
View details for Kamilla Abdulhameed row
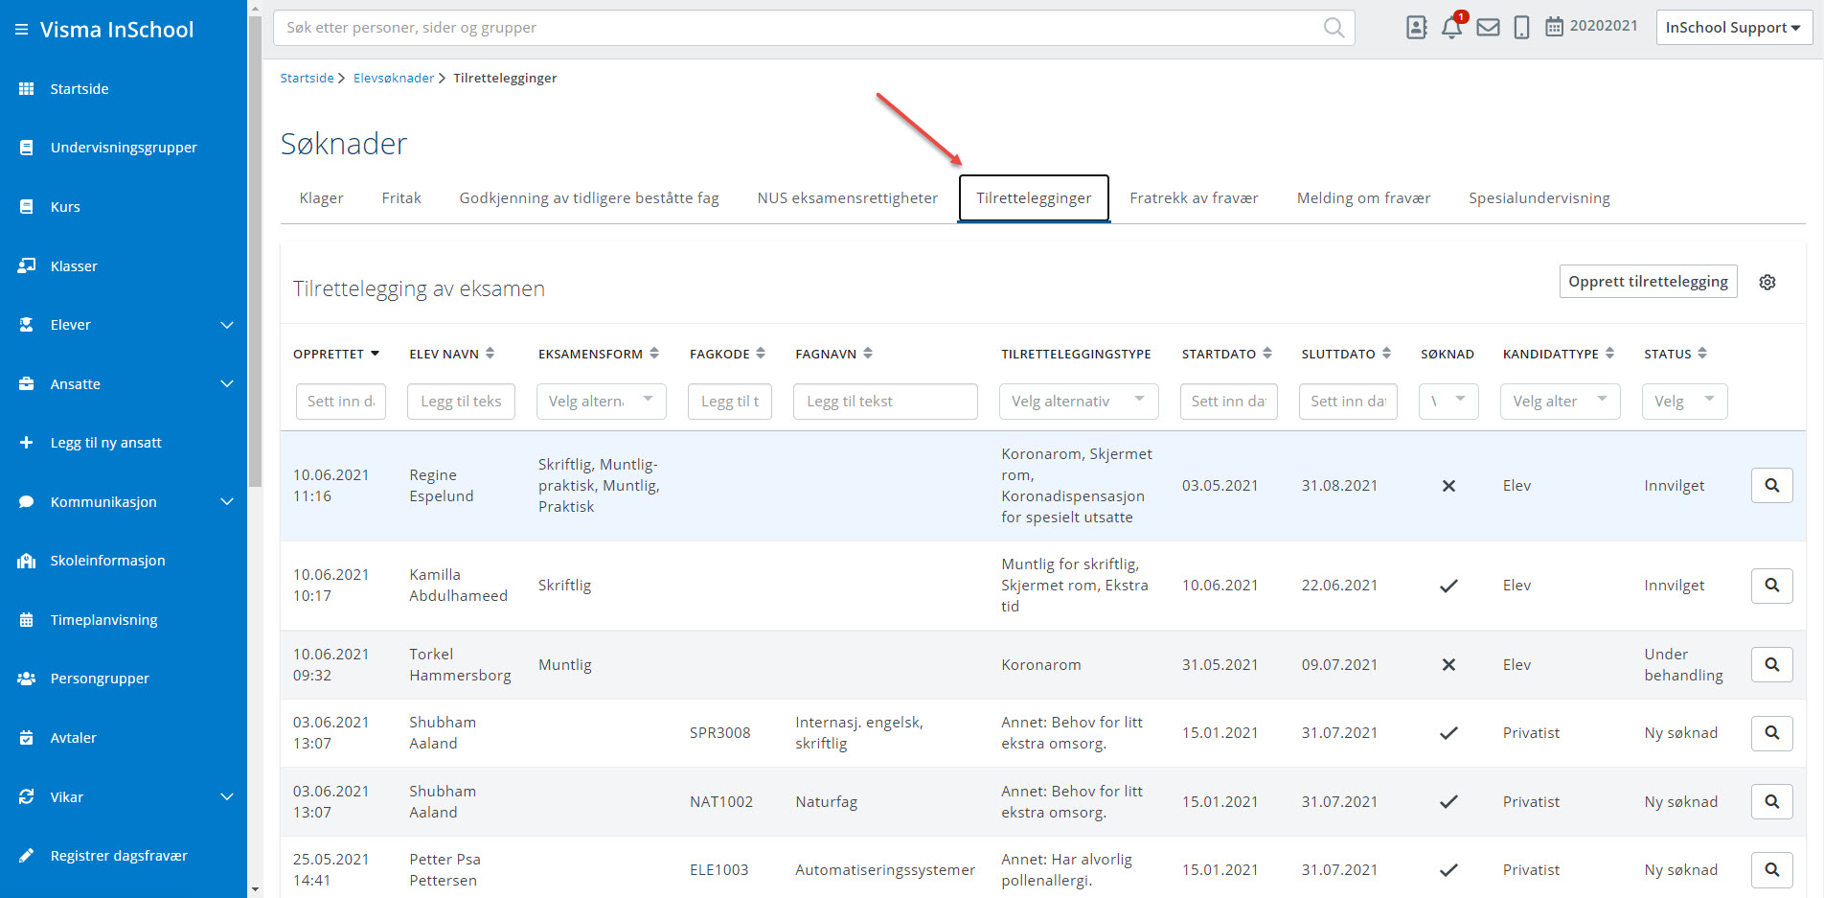(x=1771, y=586)
